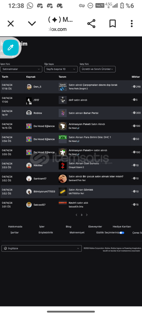Screen dimensions: 142x317
Task: Expand the Ücretli ve Sınırlı Ürünler dropdown
Action: [98, 69]
